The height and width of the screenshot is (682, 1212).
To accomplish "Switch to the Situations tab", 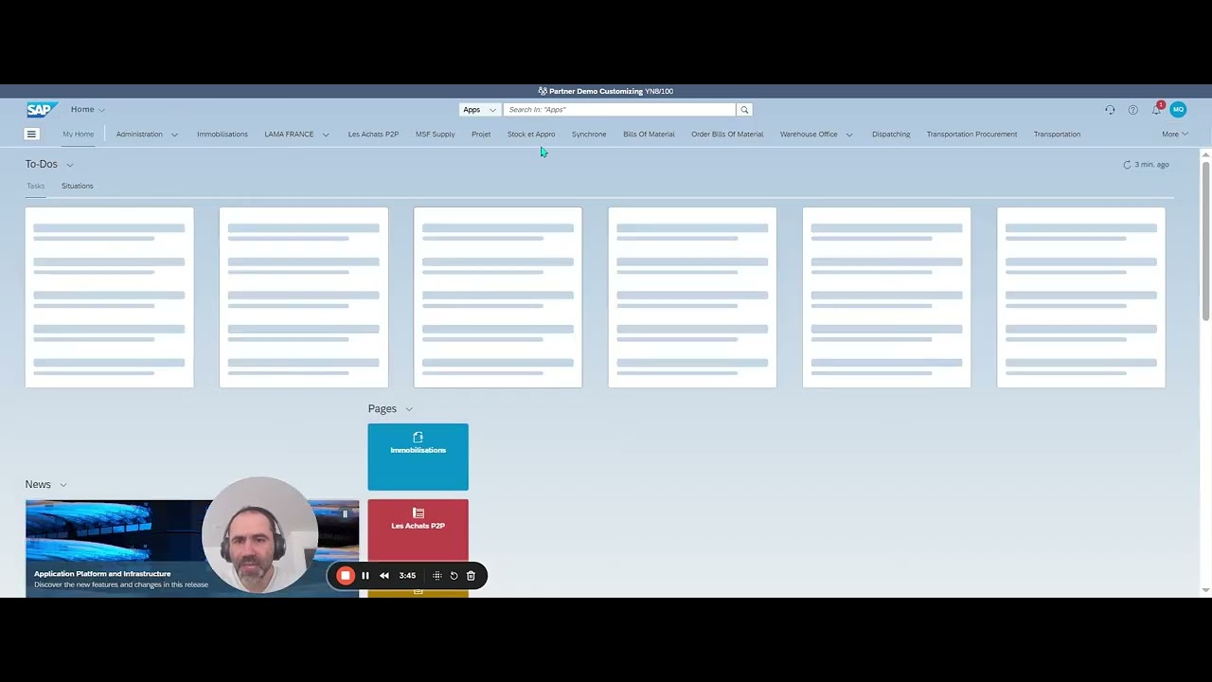I will click(78, 186).
